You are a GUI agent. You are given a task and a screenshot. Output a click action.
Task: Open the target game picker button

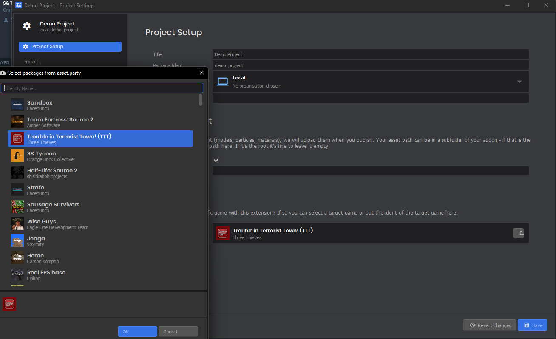(519, 233)
